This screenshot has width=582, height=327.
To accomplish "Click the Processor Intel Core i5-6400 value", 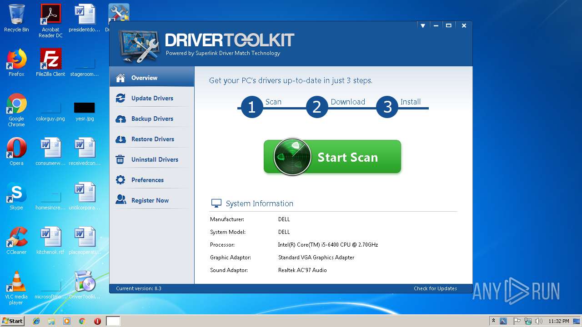I will pyautogui.click(x=328, y=245).
